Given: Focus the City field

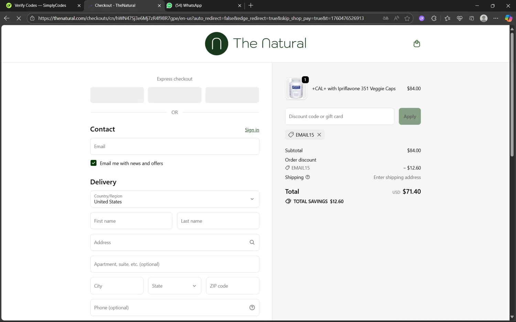Looking at the screenshot, I should (x=117, y=286).
